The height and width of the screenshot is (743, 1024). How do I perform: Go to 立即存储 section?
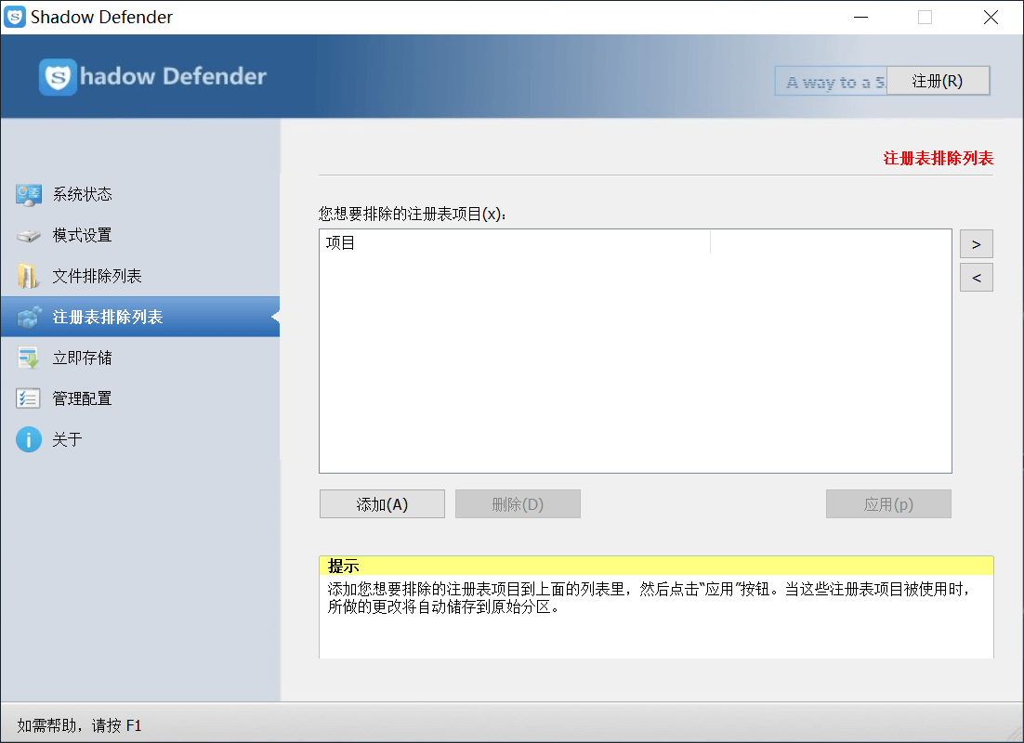[140, 358]
